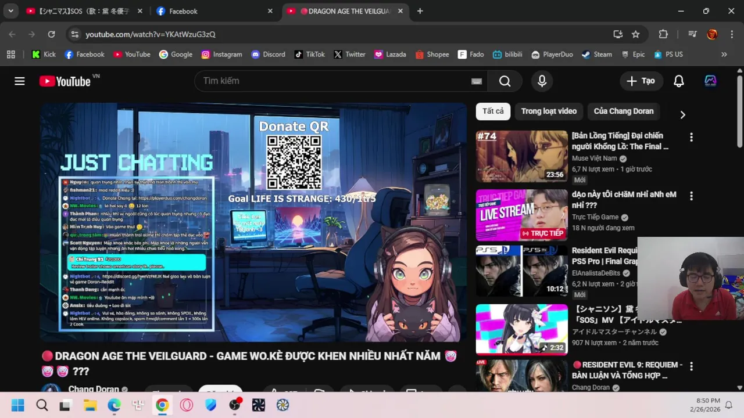
Task: Go back to previous page in Chrome
Action: [x=12, y=34]
